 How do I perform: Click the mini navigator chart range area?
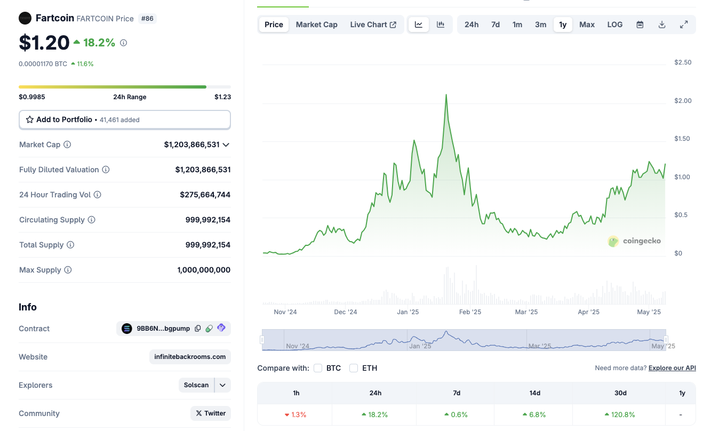pyautogui.click(x=464, y=340)
